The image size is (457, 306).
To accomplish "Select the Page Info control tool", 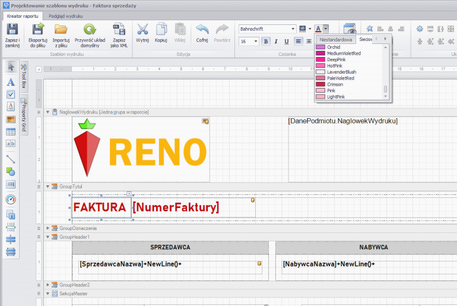I will (x=11, y=215).
